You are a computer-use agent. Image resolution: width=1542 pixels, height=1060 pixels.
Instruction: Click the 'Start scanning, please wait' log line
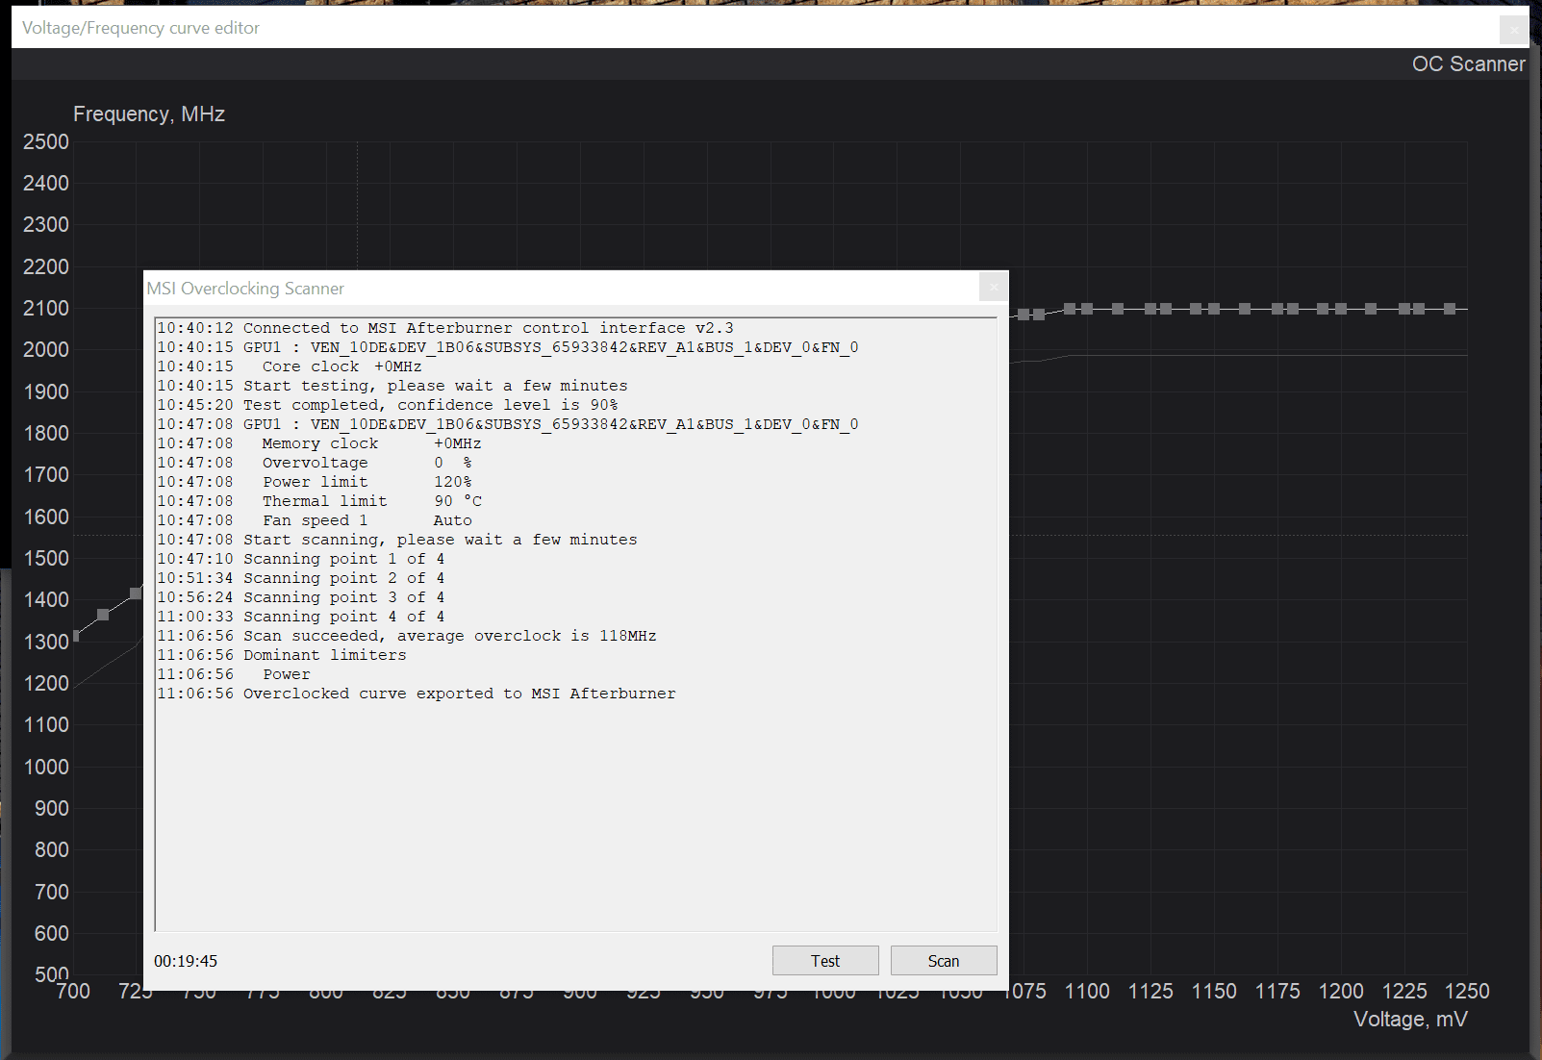pos(397,540)
